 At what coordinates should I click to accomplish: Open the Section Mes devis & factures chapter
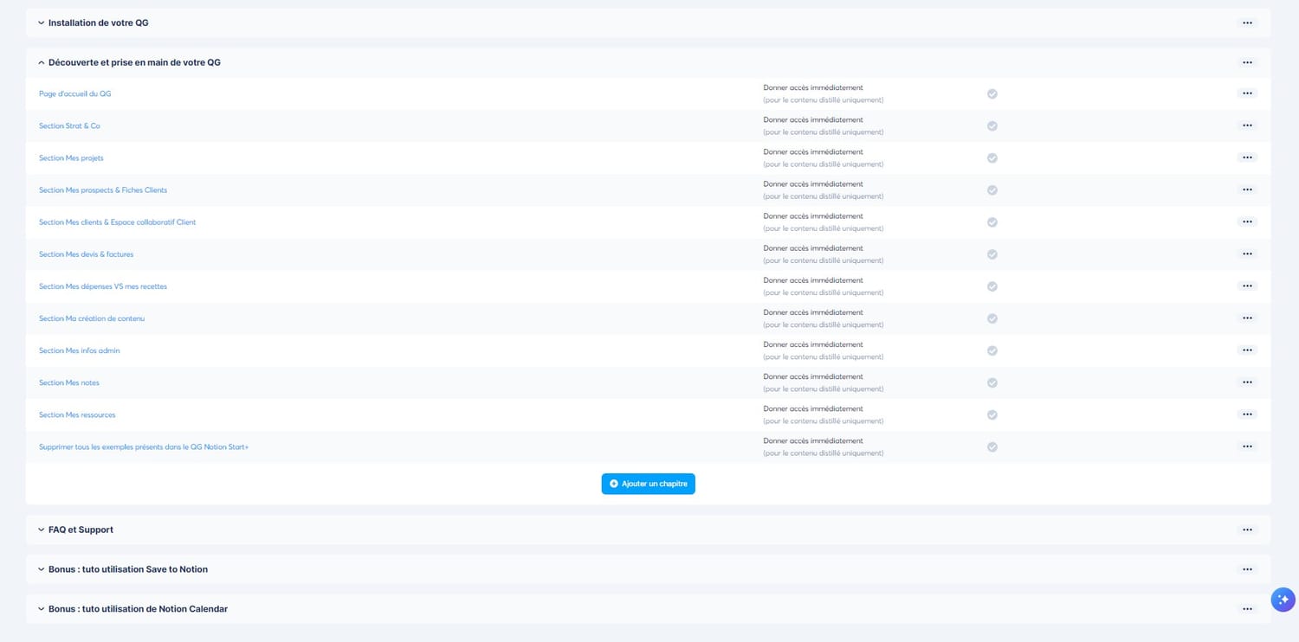coord(87,254)
